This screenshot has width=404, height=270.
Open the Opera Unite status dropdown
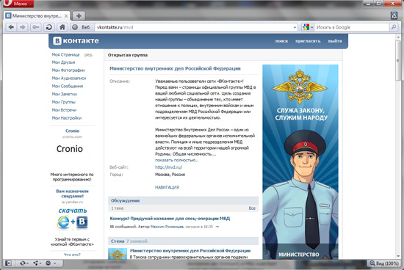[37, 263]
